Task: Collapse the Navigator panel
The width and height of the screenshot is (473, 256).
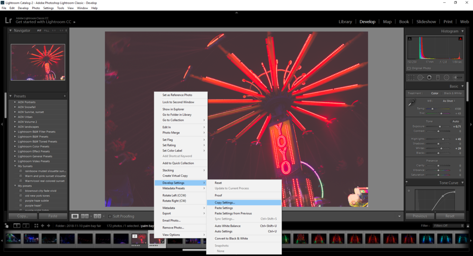Action: coord(10,30)
